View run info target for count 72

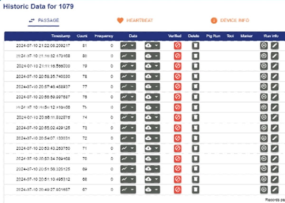point(264,138)
